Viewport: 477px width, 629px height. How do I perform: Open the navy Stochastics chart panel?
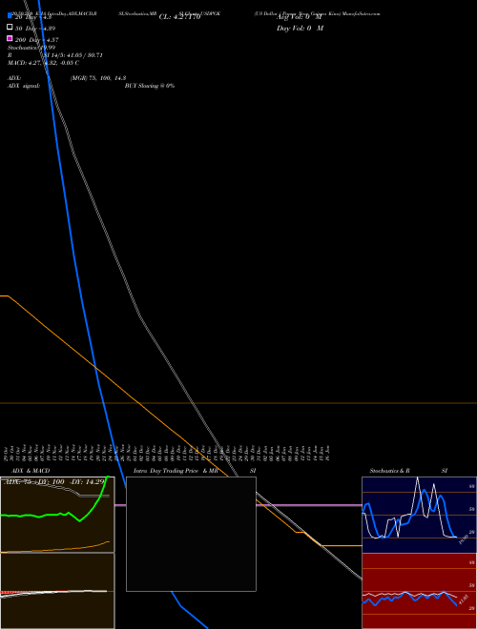[419, 515]
